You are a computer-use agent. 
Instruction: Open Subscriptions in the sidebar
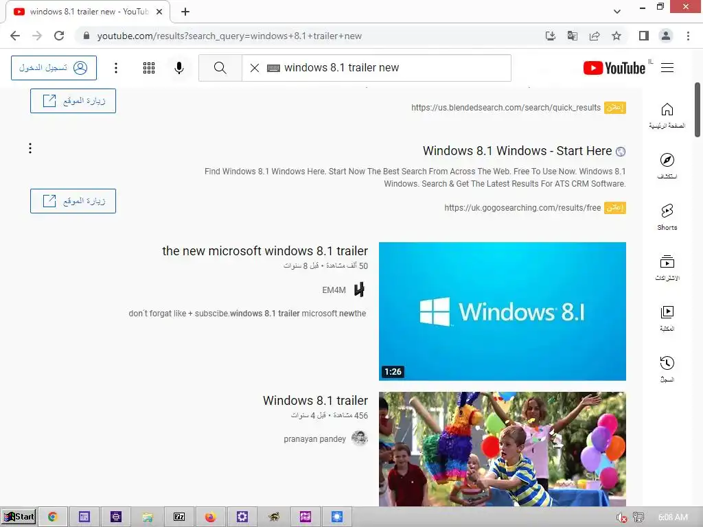pyautogui.click(x=667, y=268)
